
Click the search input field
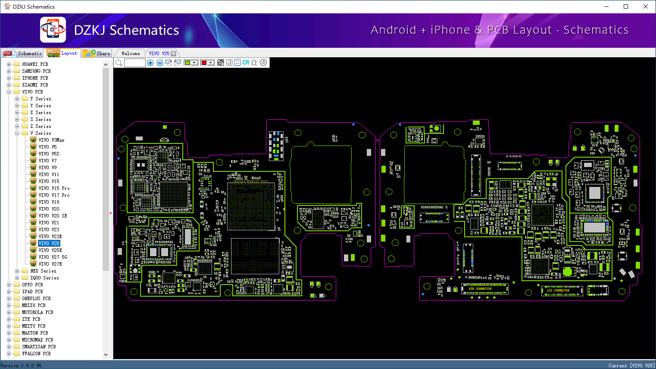coord(135,63)
